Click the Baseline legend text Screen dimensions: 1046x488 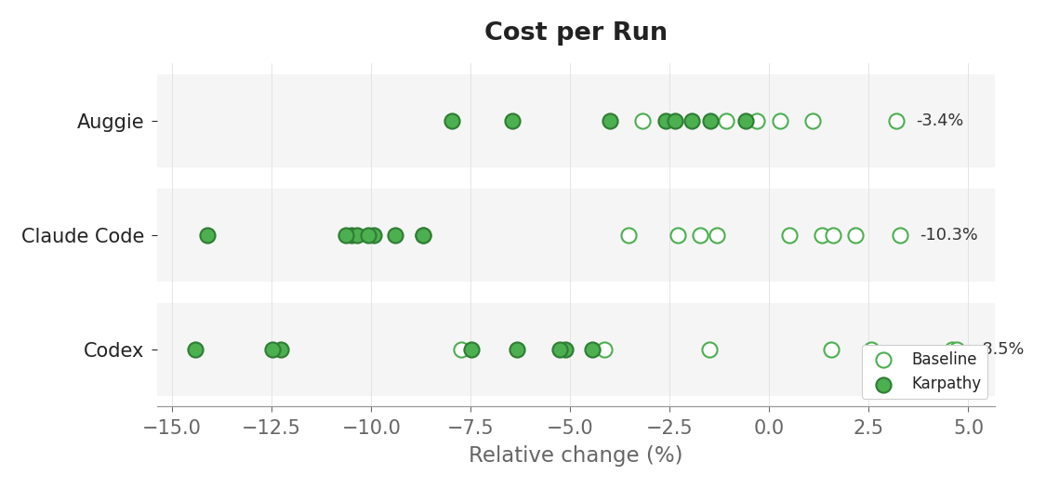point(944,360)
